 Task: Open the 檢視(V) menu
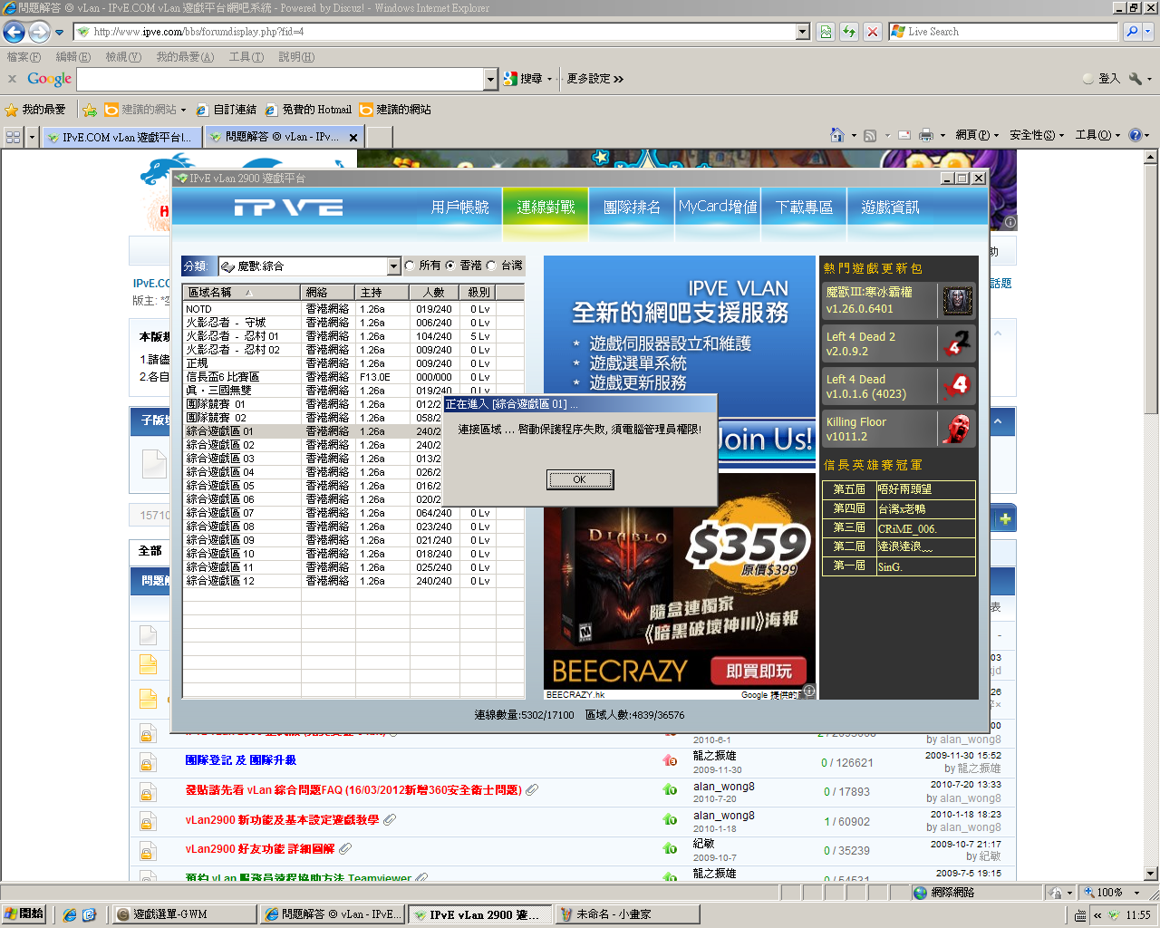[x=123, y=57]
